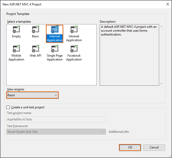172x158 pixels.
Task: Click the OK button
Action: coord(130,147)
